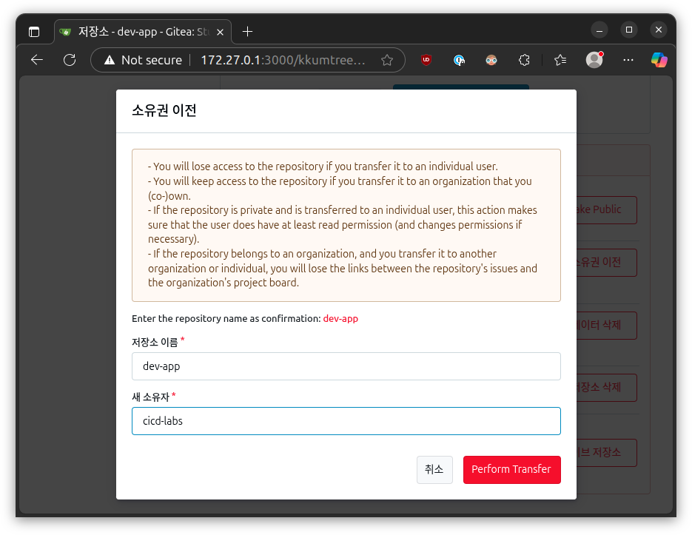692x535 pixels.
Task: Open browser settings and more menu
Action: tap(628, 60)
